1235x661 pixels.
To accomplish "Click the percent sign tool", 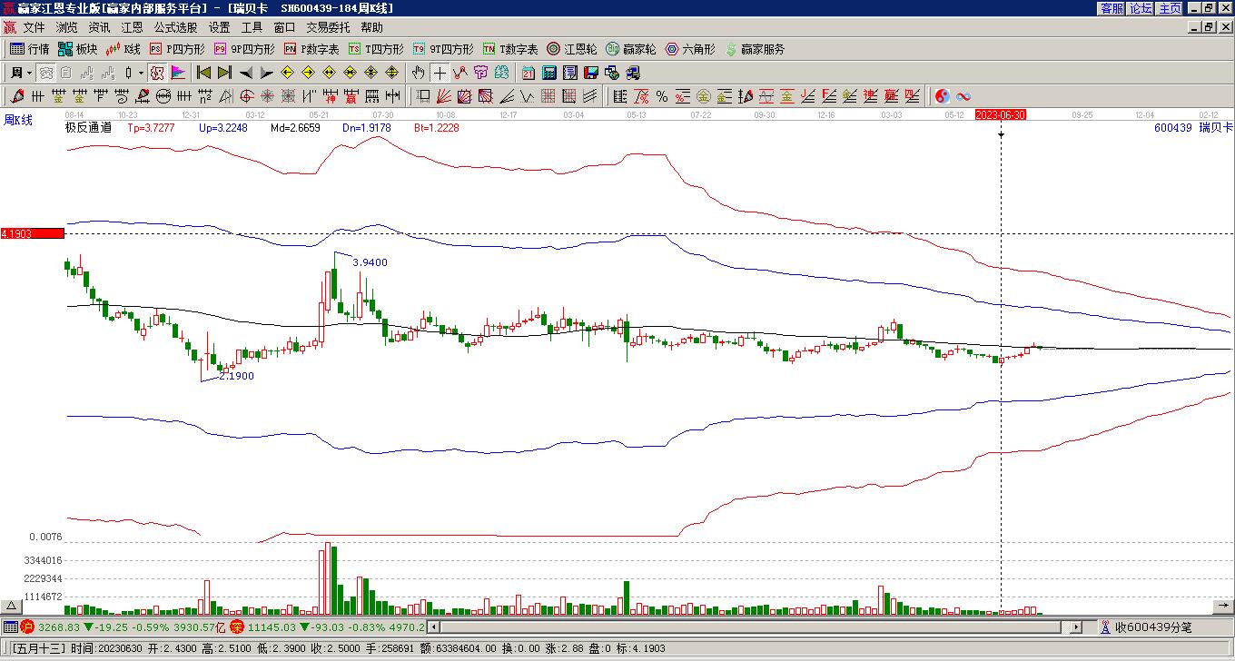I will pyautogui.click(x=662, y=96).
